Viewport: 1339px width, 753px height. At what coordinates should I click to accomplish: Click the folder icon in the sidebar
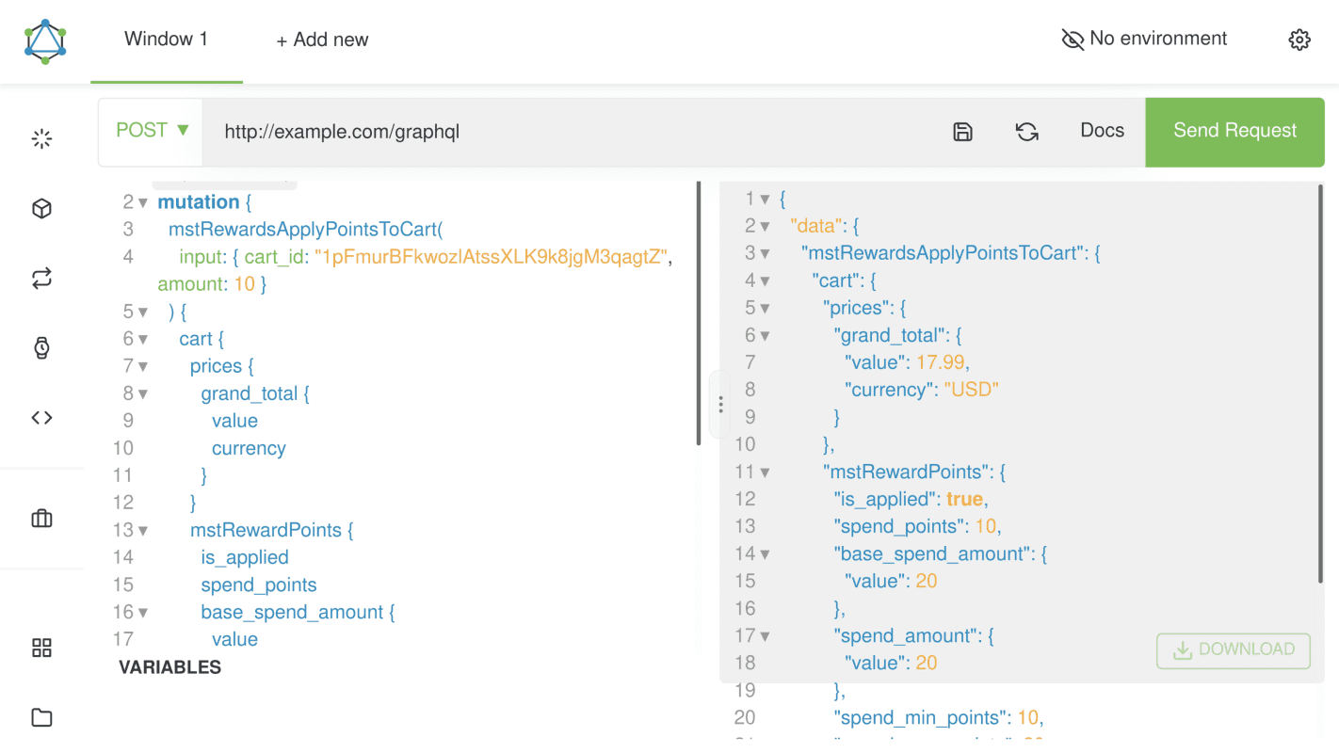tap(41, 718)
